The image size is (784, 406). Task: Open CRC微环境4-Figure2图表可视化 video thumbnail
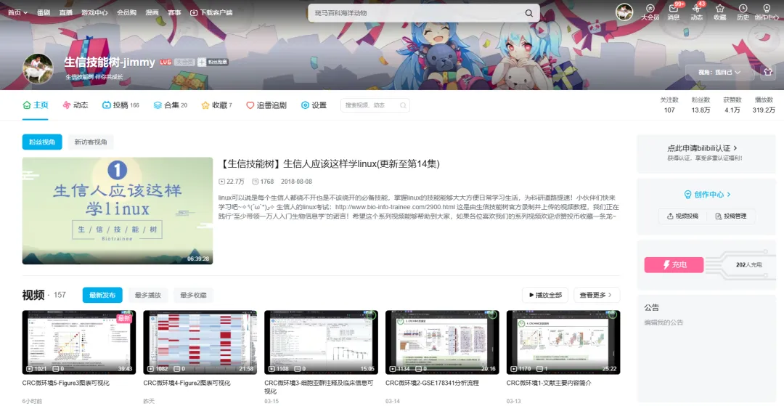[200, 343]
